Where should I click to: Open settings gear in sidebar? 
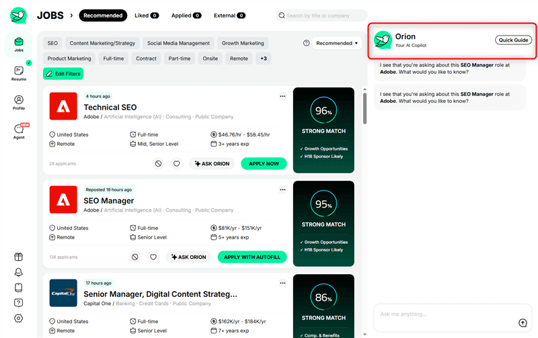pyautogui.click(x=19, y=318)
